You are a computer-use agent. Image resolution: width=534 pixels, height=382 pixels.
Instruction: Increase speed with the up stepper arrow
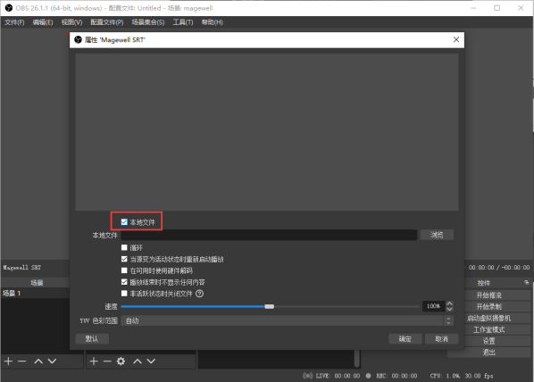449,303
